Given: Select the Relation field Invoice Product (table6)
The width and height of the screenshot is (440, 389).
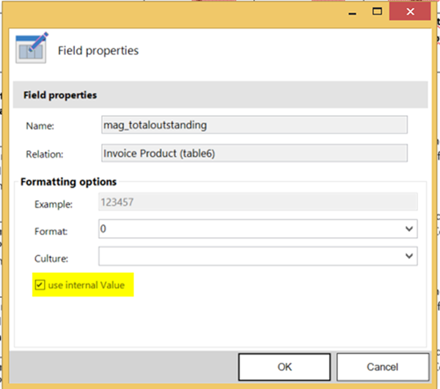Looking at the screenshot, I should [x=254, y=153].
